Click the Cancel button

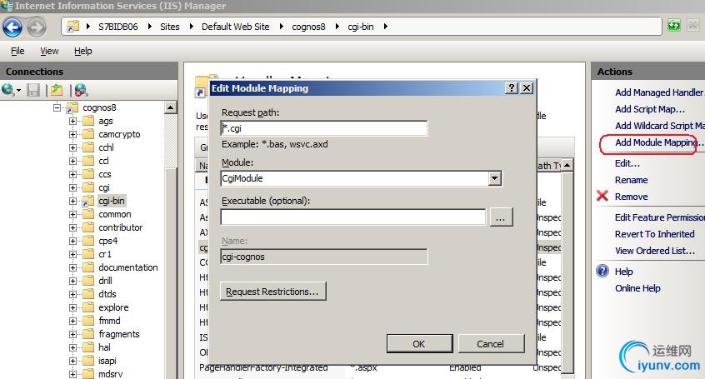491,343
